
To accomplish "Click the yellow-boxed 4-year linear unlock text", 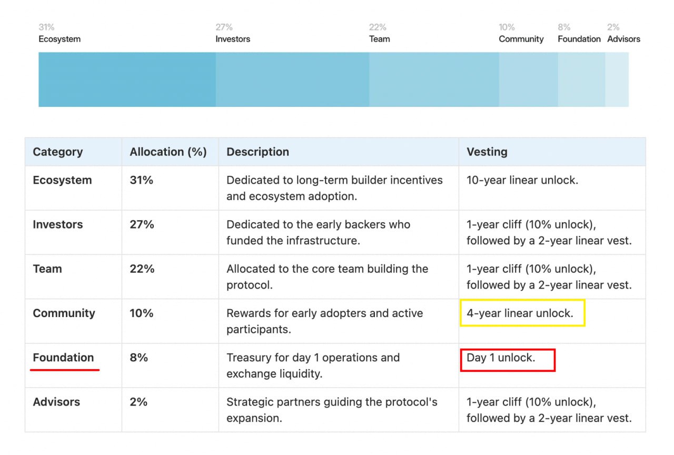I will tap(520, 313).
